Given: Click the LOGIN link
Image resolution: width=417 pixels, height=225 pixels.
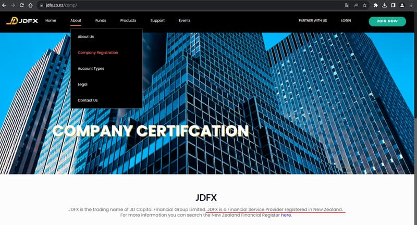Looking at the screenshot, I should coord(346,20).
